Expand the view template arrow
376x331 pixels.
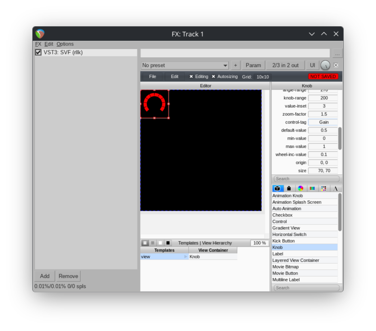[186, 257]
